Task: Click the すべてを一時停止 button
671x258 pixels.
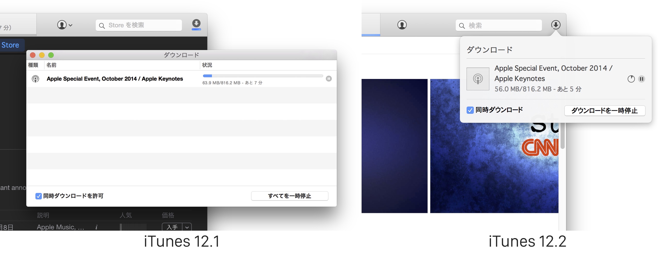Action: point(290,196)
